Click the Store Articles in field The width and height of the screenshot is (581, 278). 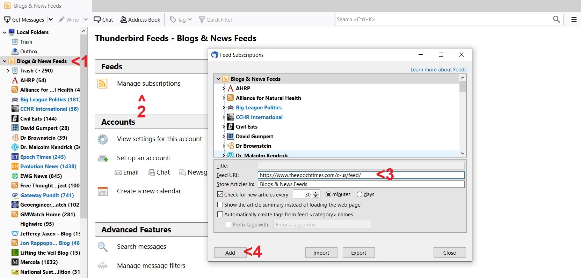pyautogui.click(x=361, y=184)
